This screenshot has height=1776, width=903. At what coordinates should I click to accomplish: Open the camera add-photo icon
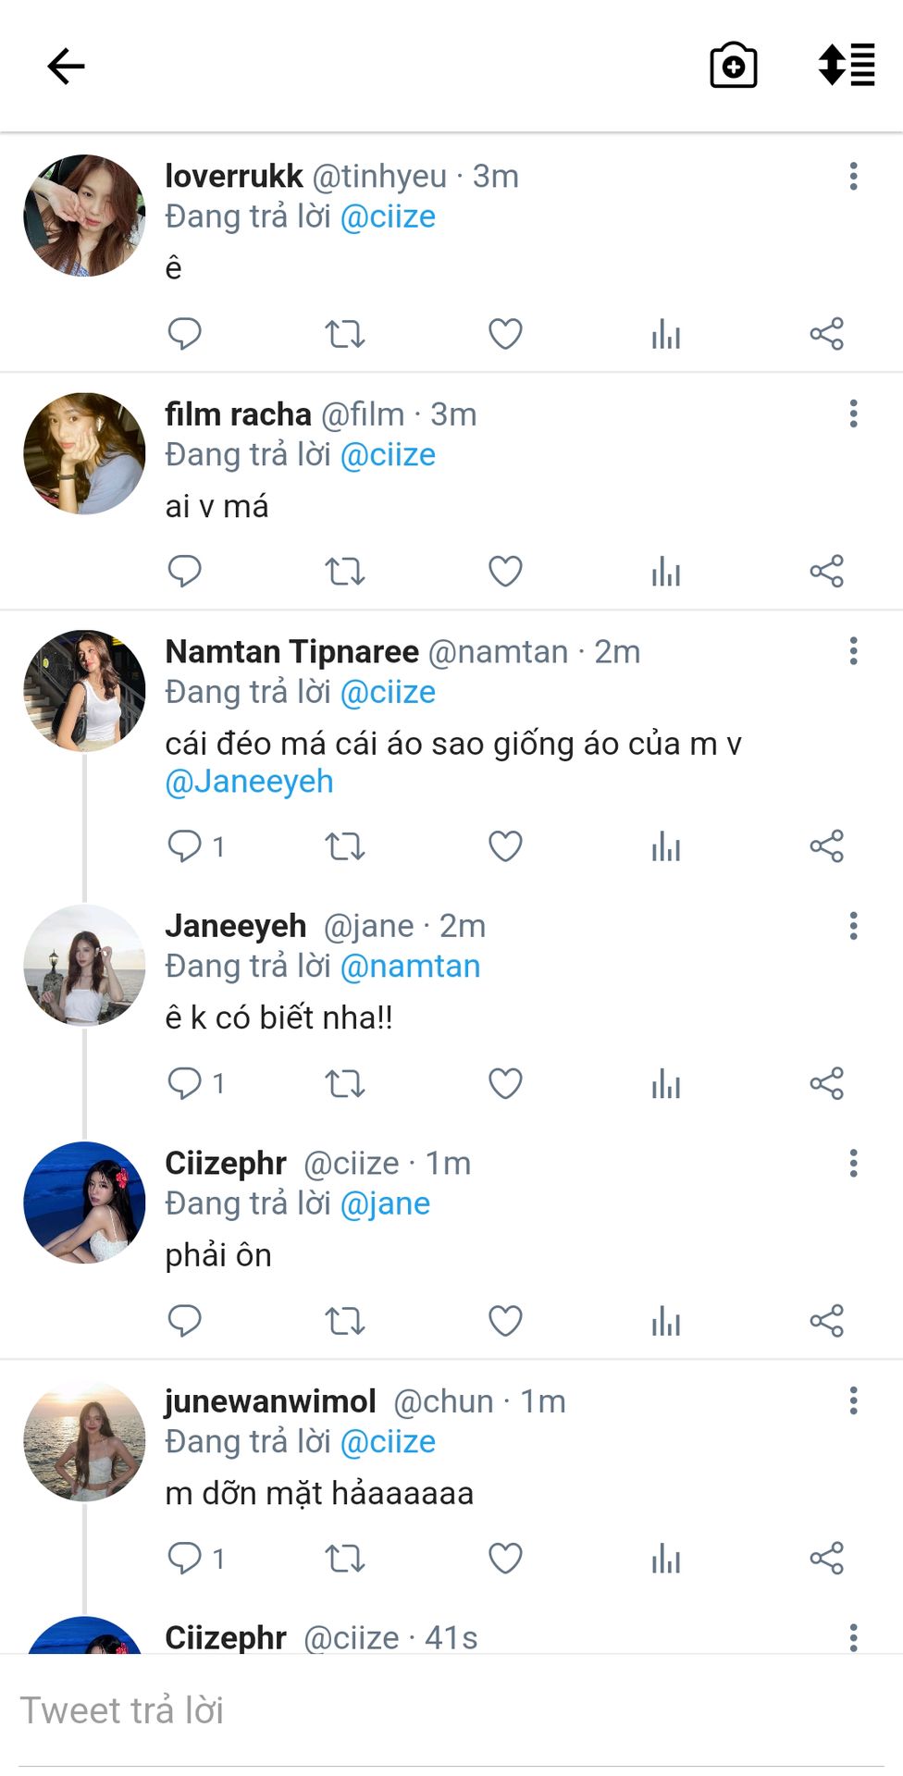[x=733, y=66]
